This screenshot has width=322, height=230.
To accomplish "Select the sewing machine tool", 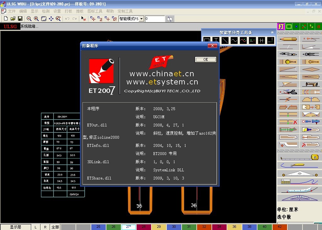I will point(311,84).
